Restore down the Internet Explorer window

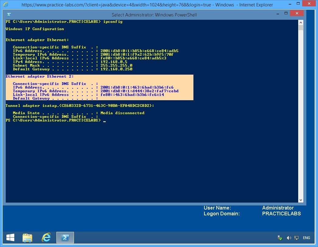(299, 3)
